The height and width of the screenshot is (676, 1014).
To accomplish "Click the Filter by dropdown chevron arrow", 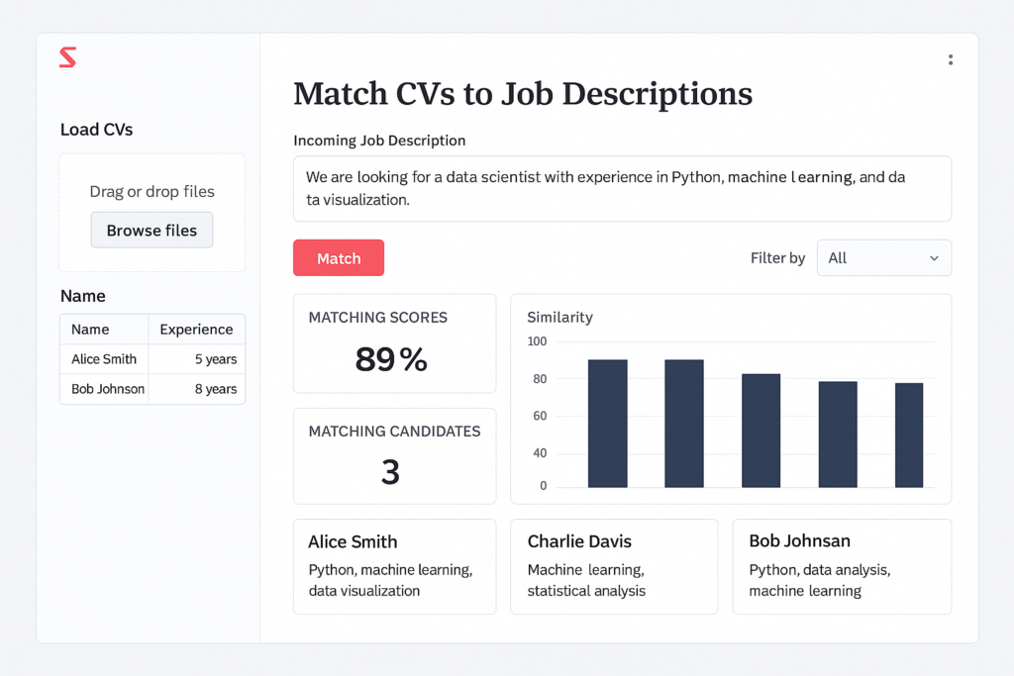I will pyautogui.click(x=934, y=258).
